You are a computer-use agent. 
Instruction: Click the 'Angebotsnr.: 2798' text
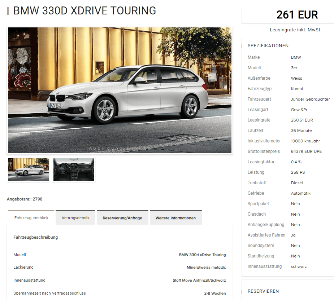(x=25, y=199)
